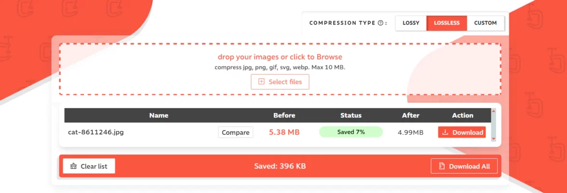Choose the Custom compression type
567x193 pixels.
click(x=485, y=23)
